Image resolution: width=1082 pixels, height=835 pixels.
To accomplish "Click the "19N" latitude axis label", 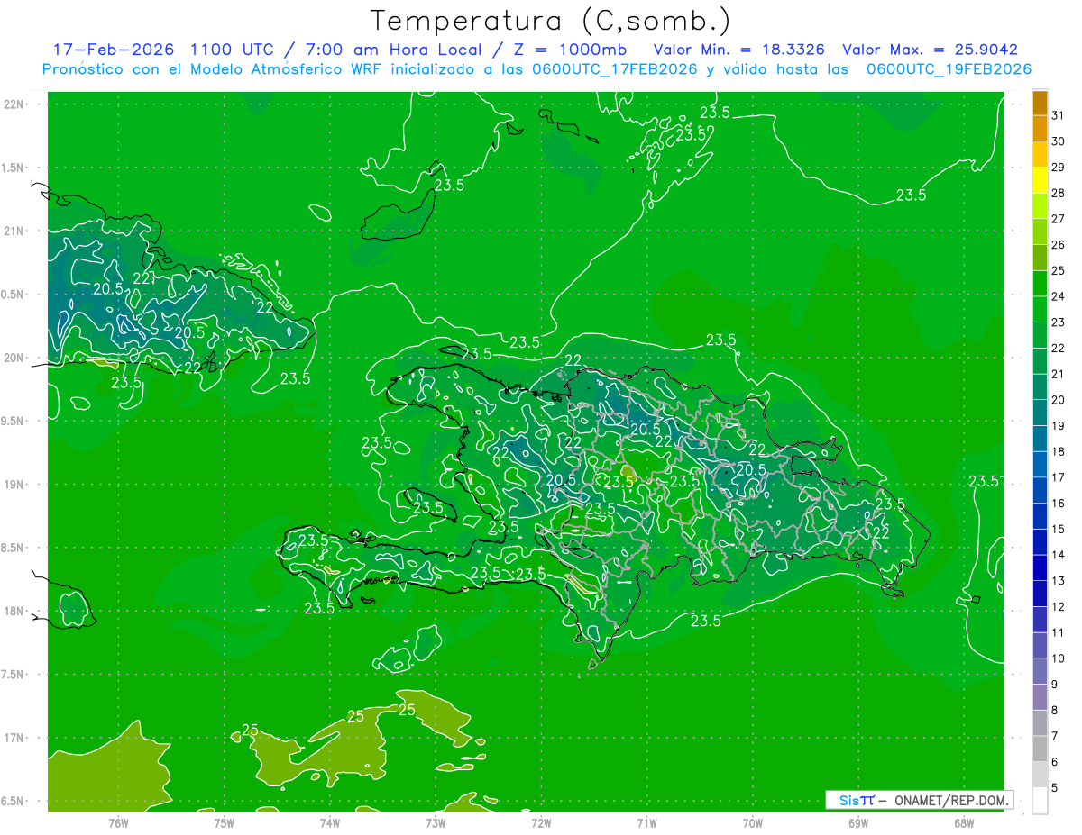I will tap(13, 485).
